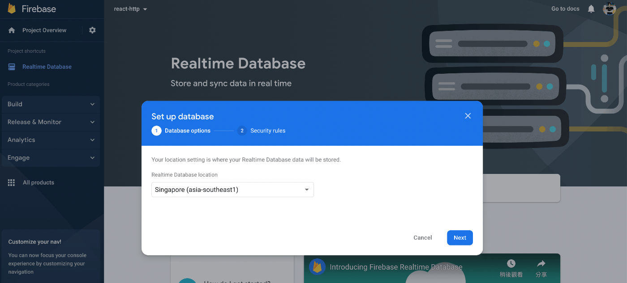Close the Set up database dialog

point(468,116)
